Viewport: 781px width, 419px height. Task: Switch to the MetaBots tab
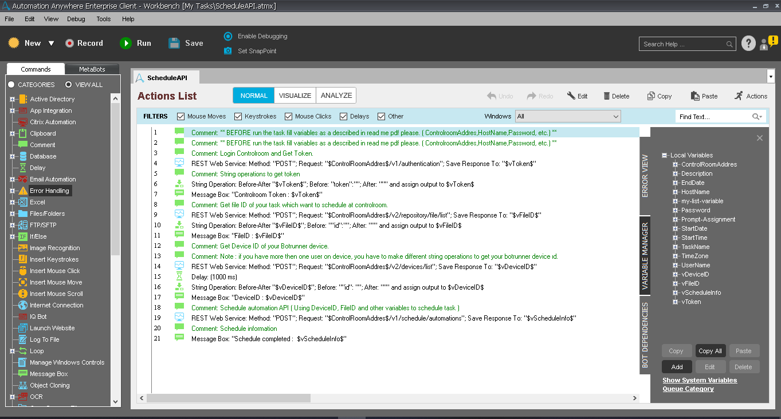[92, 69]
